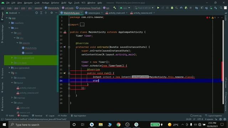Collapse the TimerTask fold on line 20
Screen dimensions: 228x128
(69, 66)
